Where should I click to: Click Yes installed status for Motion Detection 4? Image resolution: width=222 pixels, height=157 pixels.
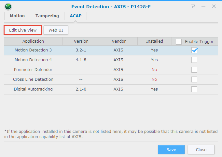(x=154, y=60)
